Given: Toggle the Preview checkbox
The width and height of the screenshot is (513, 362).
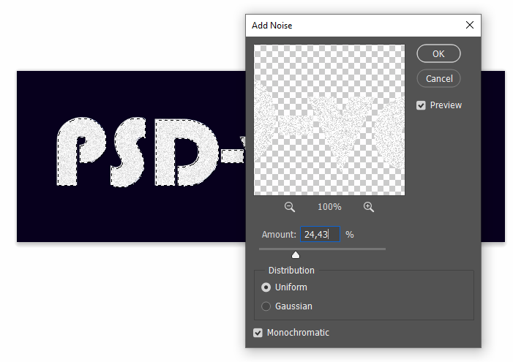Looking at the screenshot, I should coord(421,105).
